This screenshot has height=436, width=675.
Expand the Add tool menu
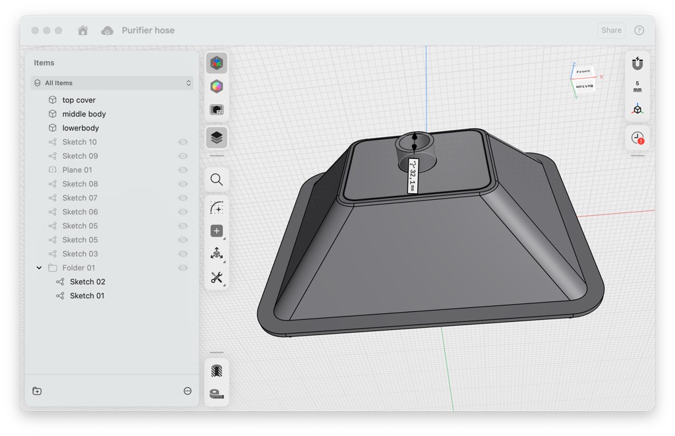216,231
